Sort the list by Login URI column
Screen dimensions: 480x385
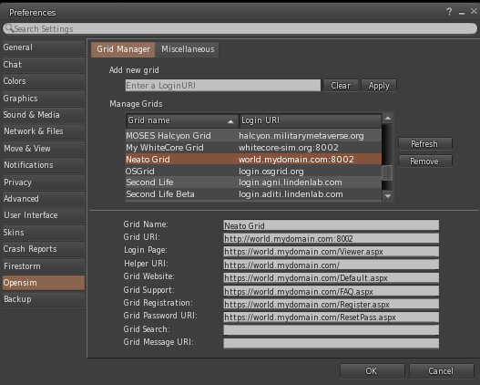310,120
